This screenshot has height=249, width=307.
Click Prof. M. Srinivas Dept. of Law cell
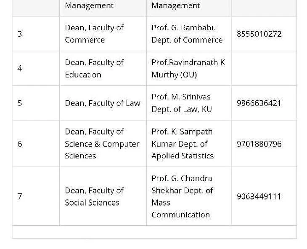click(189, 103)
